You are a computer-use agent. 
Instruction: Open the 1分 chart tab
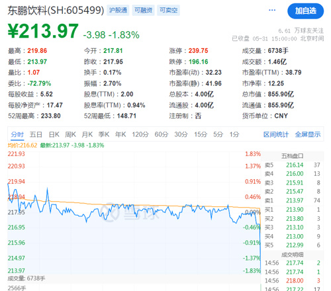point(234,134)
